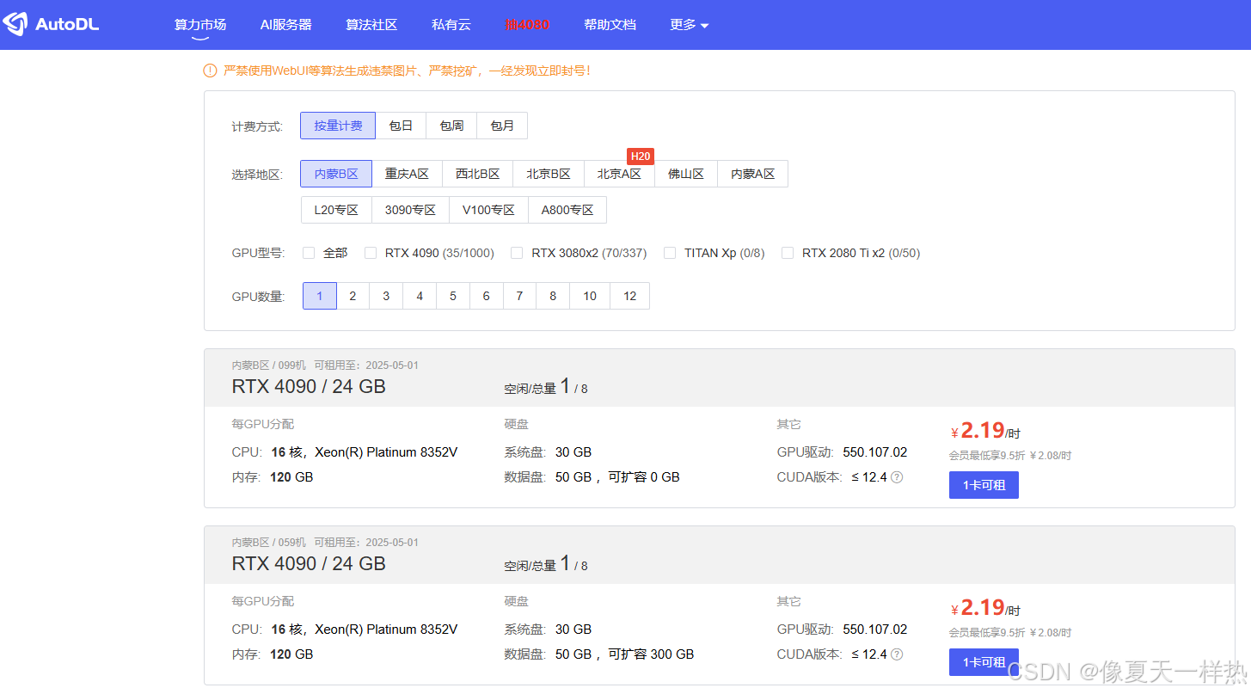This screenshot has height=694, width=1251.
Task: Click 可扩容 300 GB data disk text
Action: (651, 654)
